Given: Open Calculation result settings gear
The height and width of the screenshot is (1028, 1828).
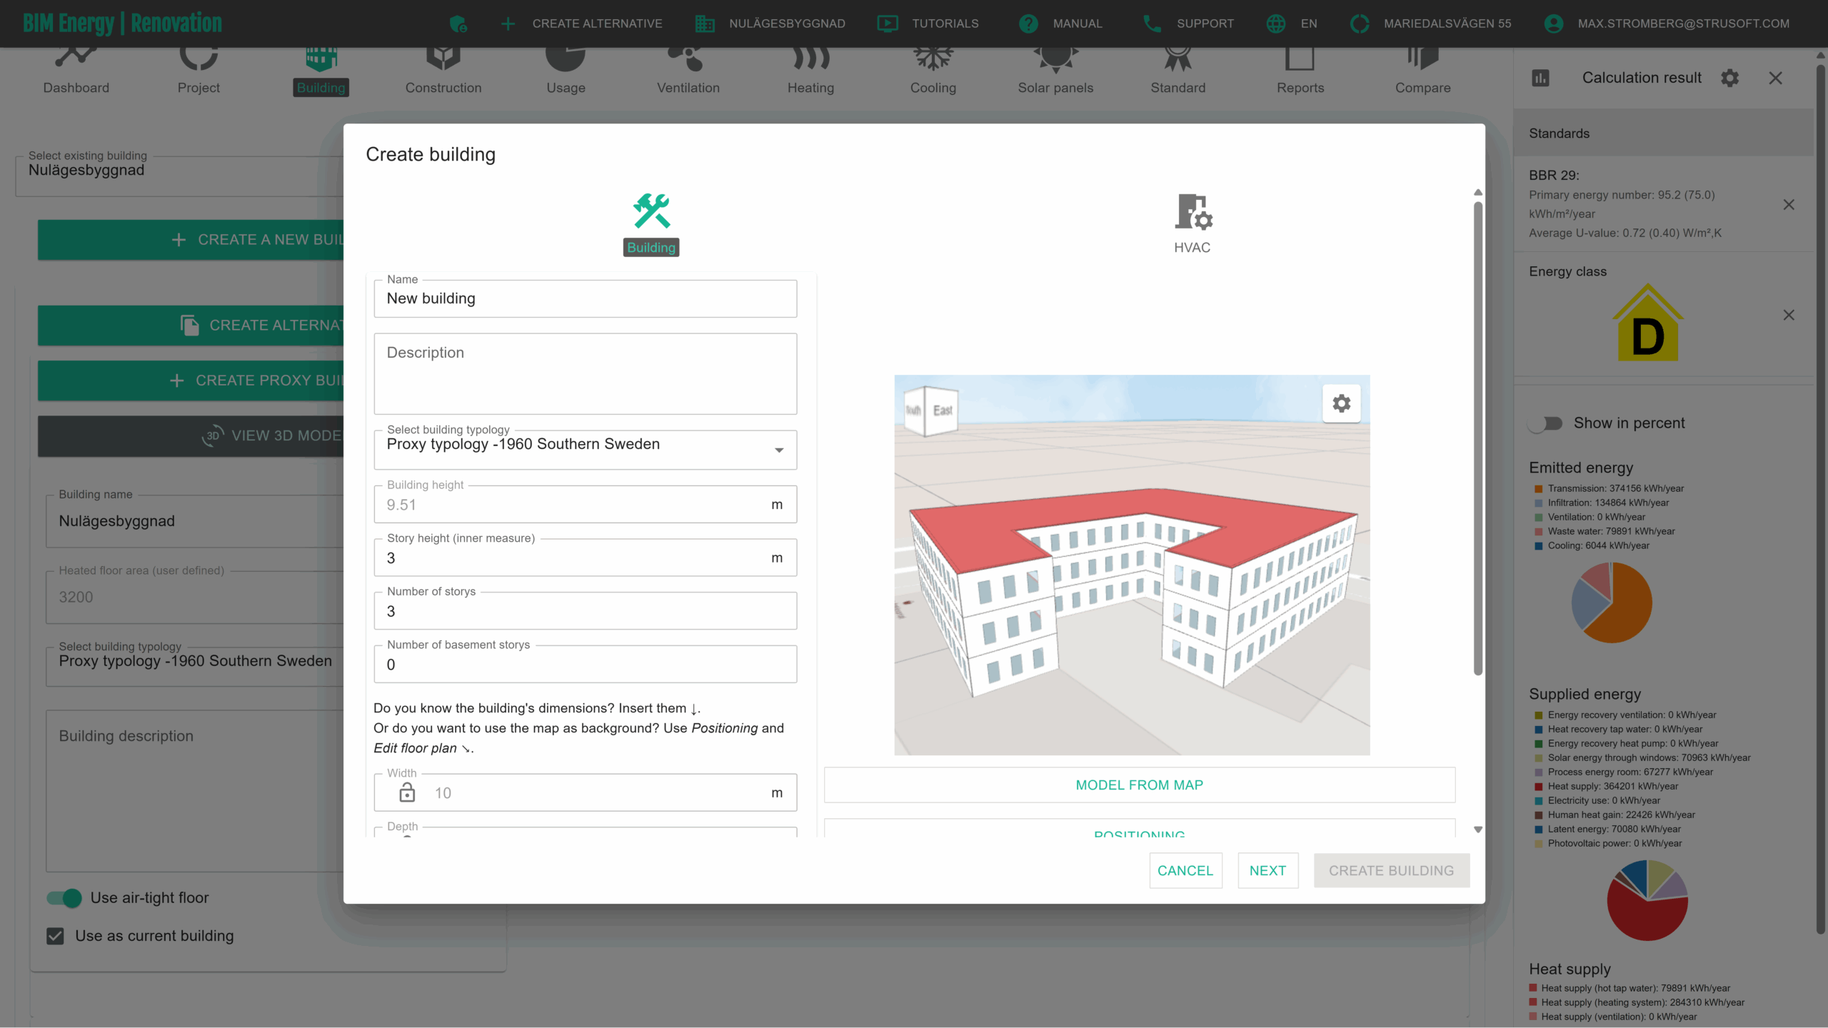Looking at the screenshot, I should click(1729, 78).
